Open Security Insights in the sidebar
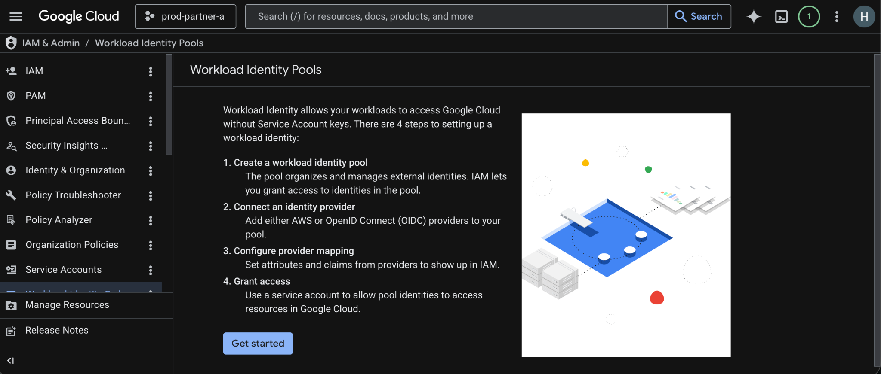The height and width of the screenshot is (374, 881). (81, 146)
